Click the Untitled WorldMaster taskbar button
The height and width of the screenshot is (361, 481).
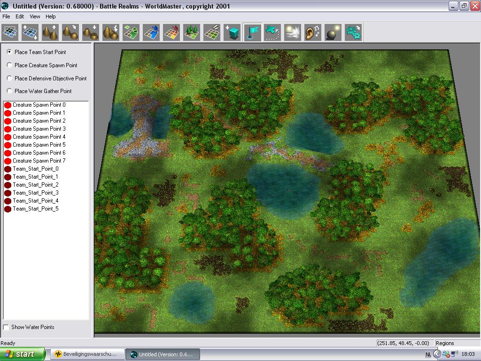(163, 354)
